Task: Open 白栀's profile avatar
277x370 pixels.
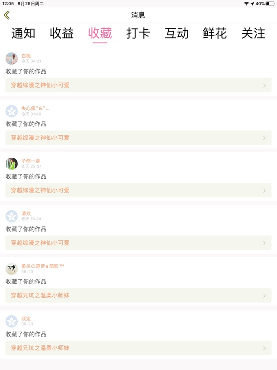Action: pyautogui.click(x=12, y=59)
